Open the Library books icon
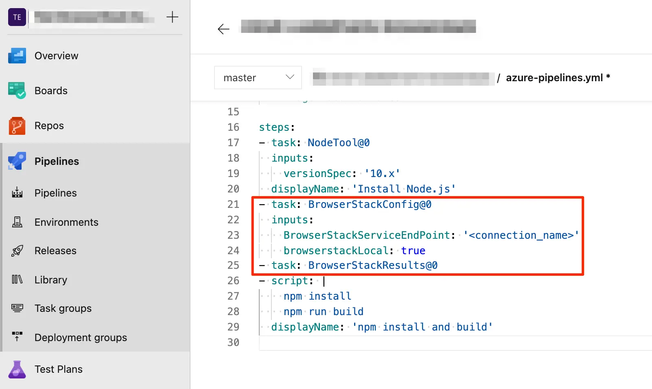 click(x=17, y=280)
